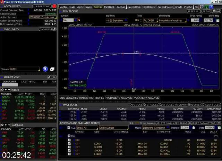Open the Bjerksund-Stensland model dropdown
The image size is (222, 161).
tap(156, 128)
